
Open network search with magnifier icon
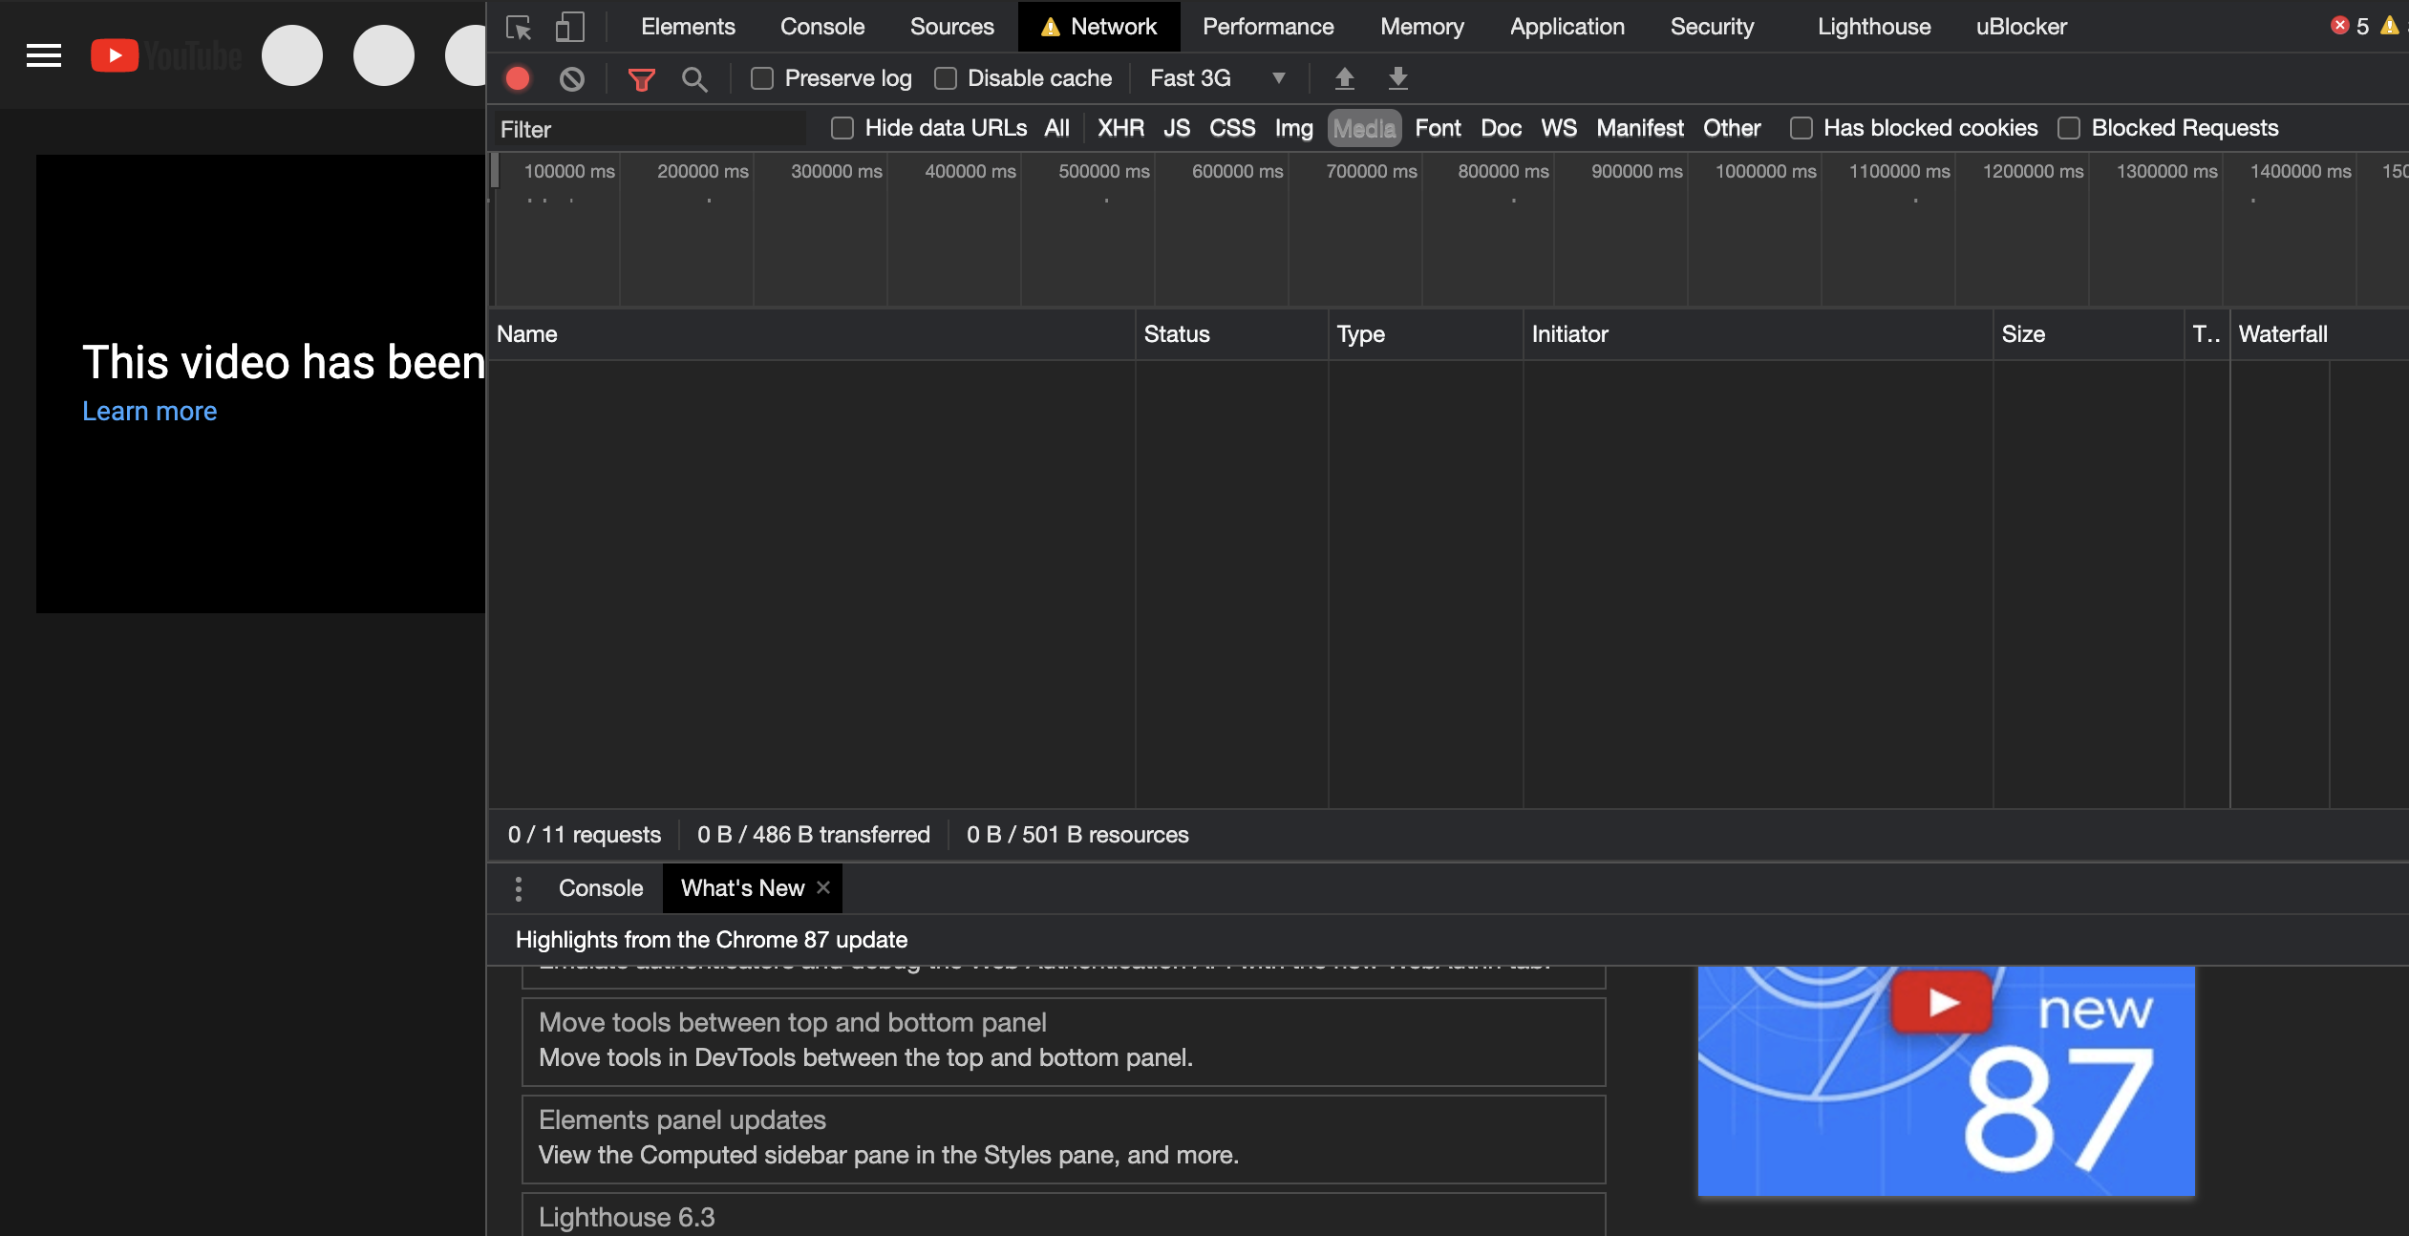pyautogui.click(x=694, y=79)
